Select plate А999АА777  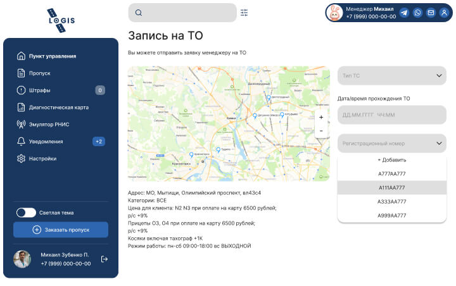392,216
